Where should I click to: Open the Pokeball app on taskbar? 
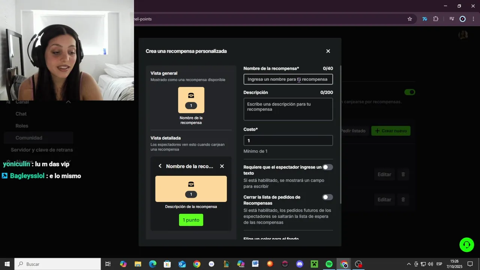[x=285, y=264]
